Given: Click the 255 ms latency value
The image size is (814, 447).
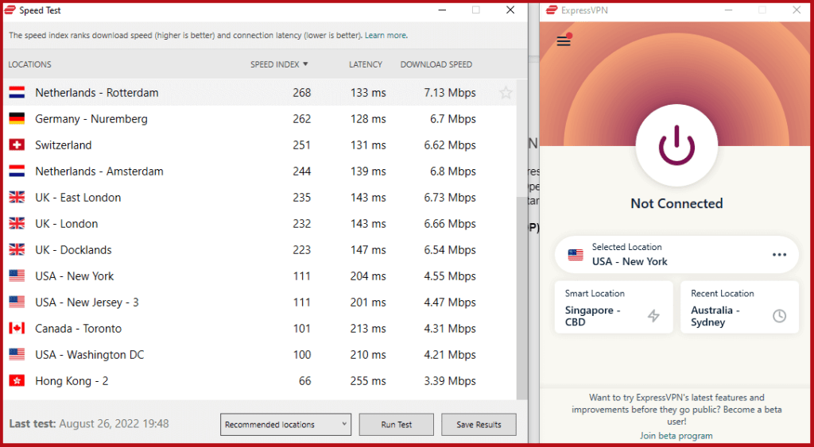Looking at the screenshot, I should click(x=368, y=381).
